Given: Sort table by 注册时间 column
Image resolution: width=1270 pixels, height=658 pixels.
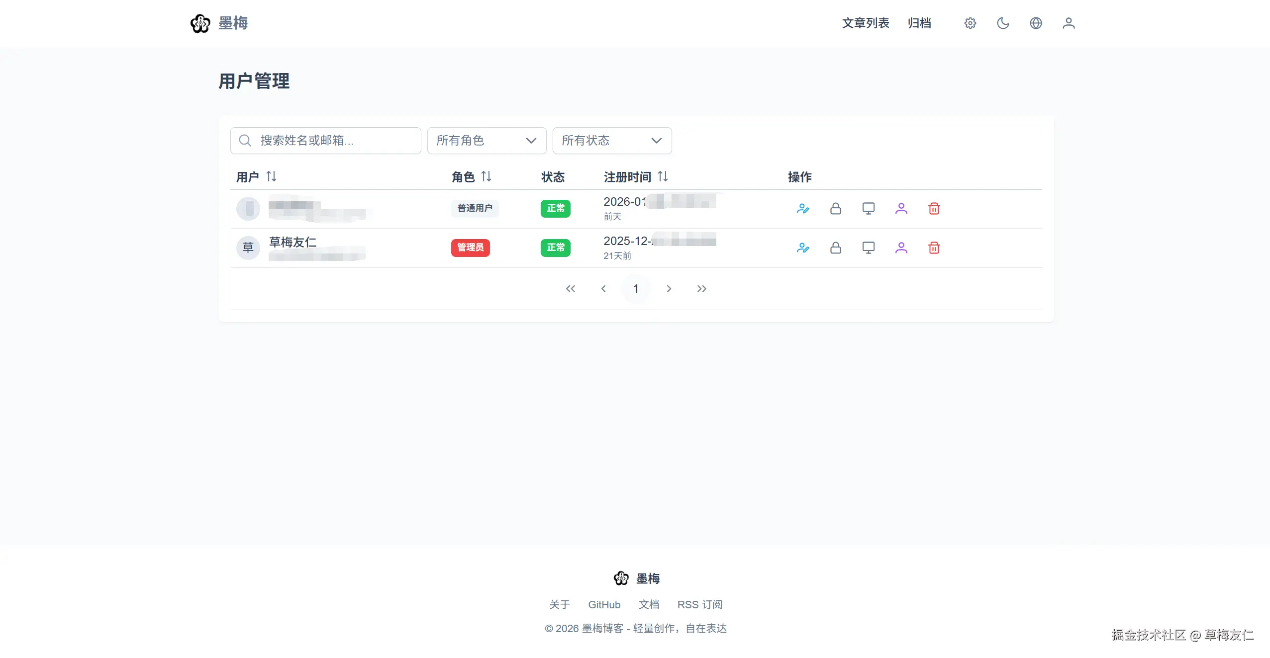Looking at the screenshot, I should [663, 176].
